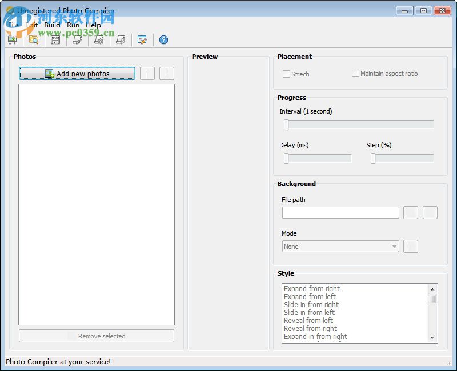Click the new project toolbar icon
457x371 pixels.
coord(11,40)
